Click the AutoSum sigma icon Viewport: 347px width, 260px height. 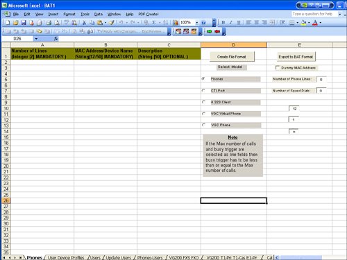coord(153,22)
